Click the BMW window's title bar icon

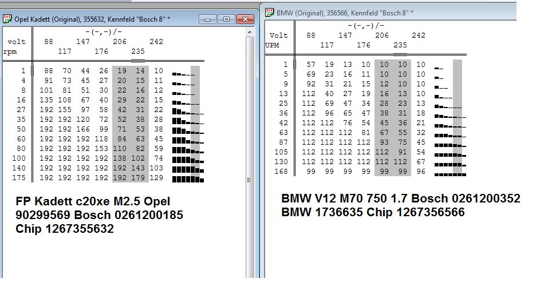tap(269, 12)
